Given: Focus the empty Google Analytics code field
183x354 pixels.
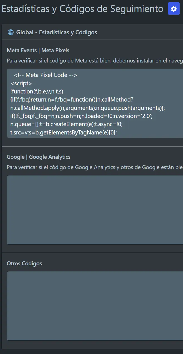Looking at the screenshot, I should tap(95, 210).
